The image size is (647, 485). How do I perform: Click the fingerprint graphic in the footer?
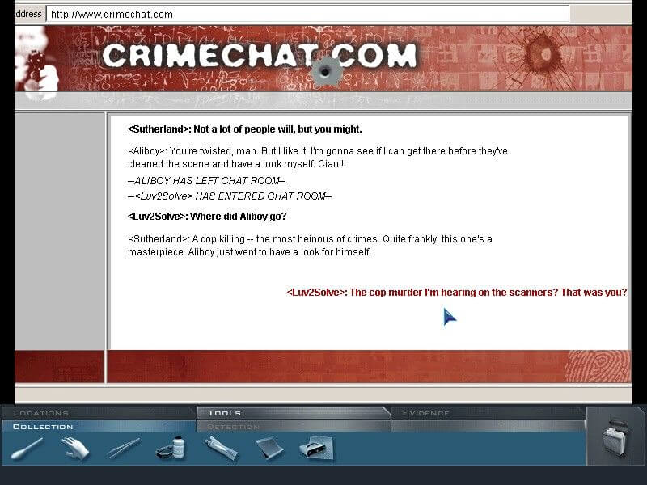pyautogui.click(x=597, y=366)
